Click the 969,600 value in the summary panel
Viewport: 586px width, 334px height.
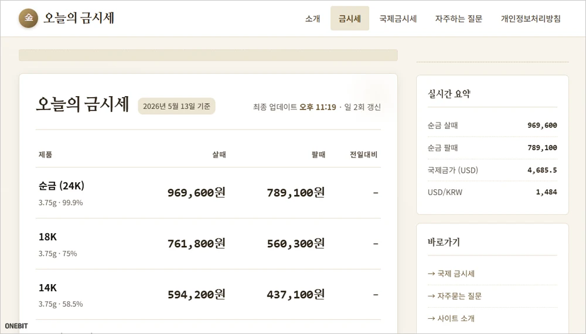tap(542, 125)
